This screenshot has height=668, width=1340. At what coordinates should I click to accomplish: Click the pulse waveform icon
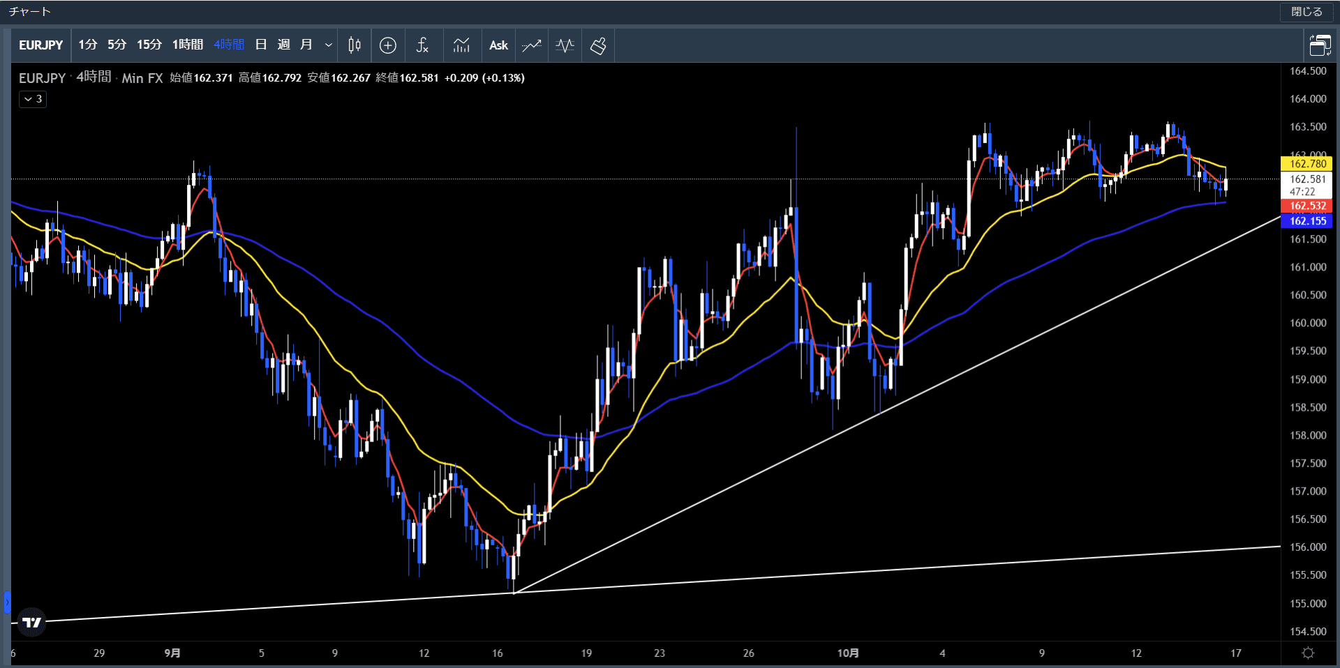click(x=565, y=45)
